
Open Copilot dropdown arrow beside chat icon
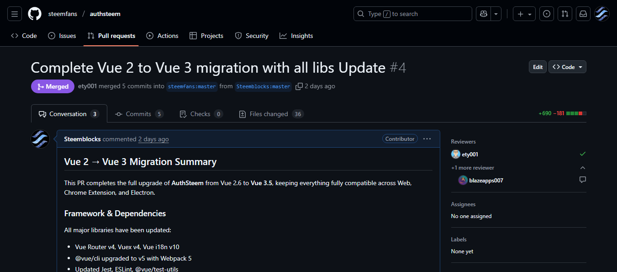click(496, 14)
